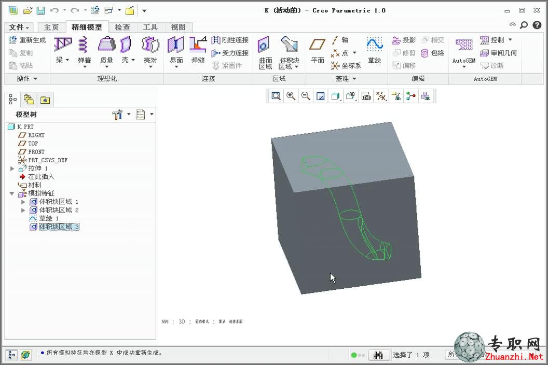Click the regenerate icon in quick access bar
Viewport: 548px width, 365px height.
95,10
